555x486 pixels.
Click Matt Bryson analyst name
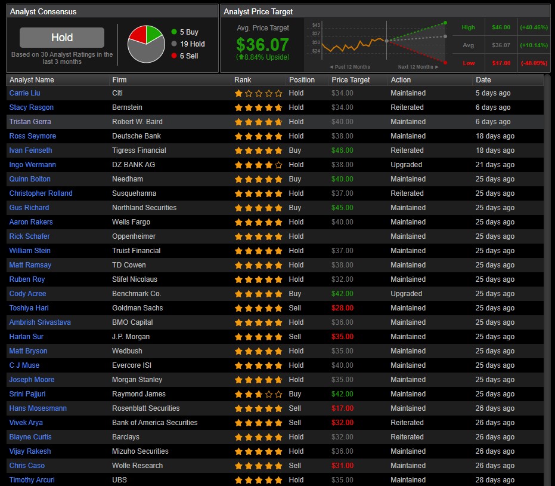click(x=28, y=351)
